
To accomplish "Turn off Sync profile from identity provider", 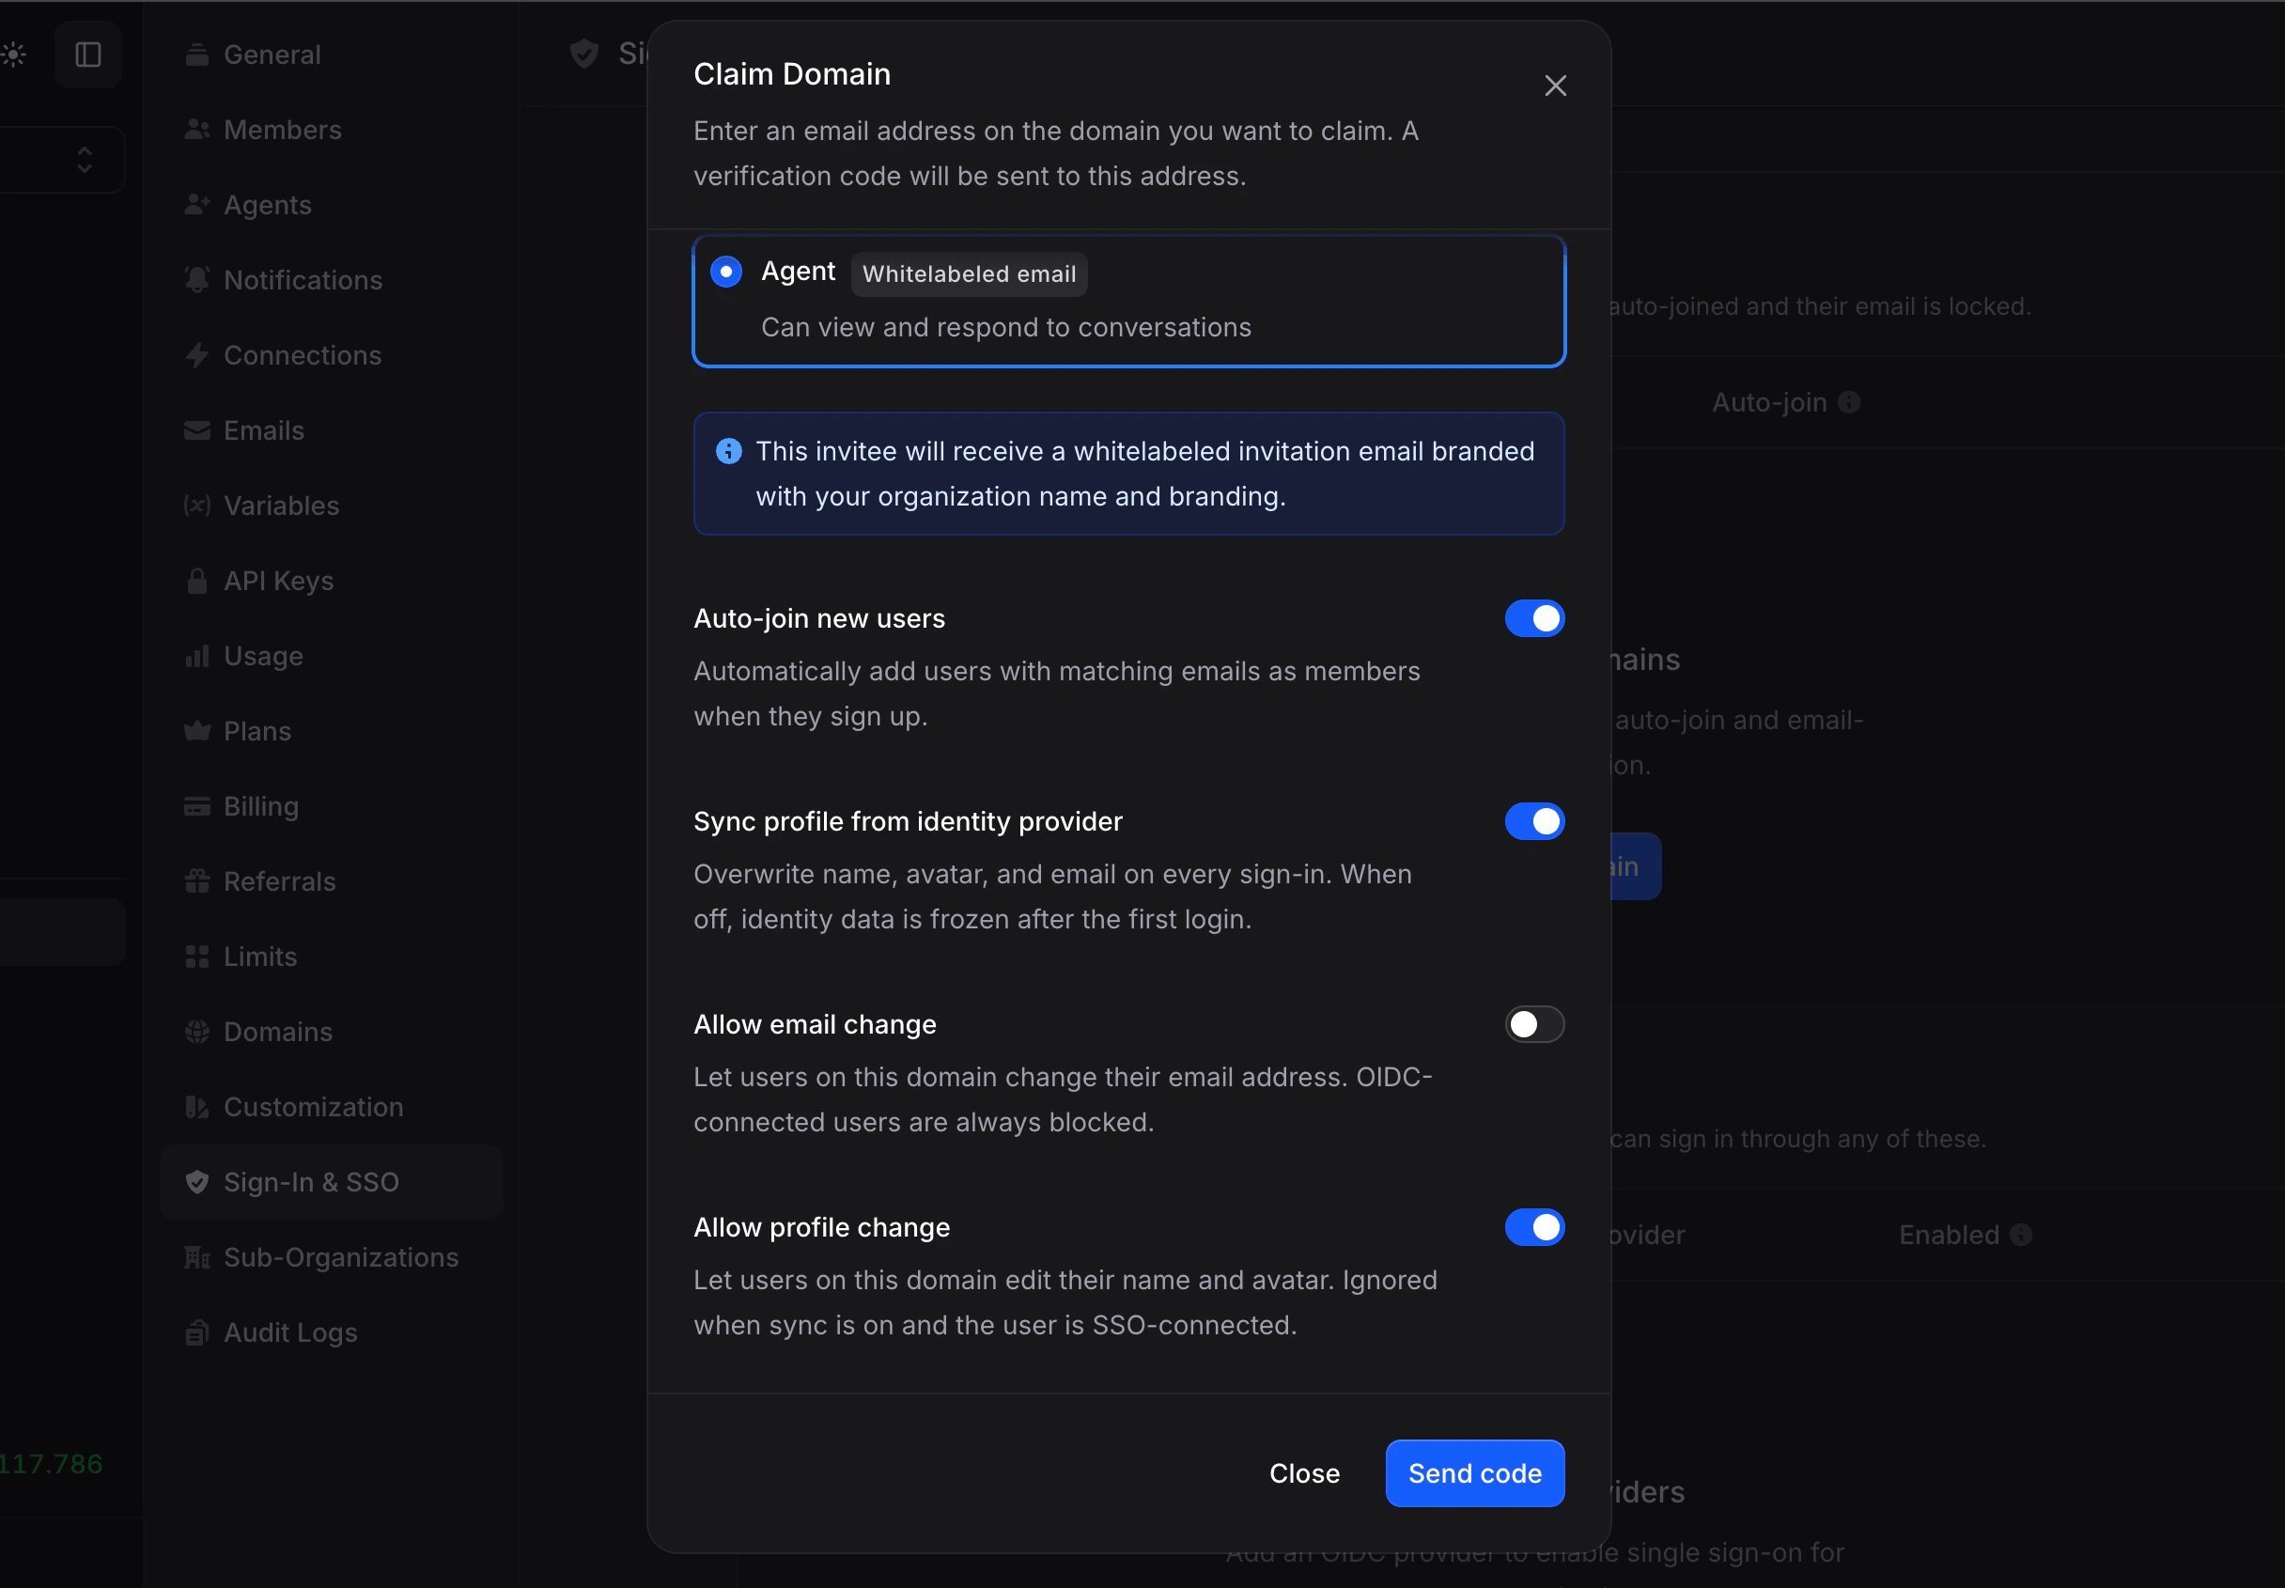I will point(1533,821).
